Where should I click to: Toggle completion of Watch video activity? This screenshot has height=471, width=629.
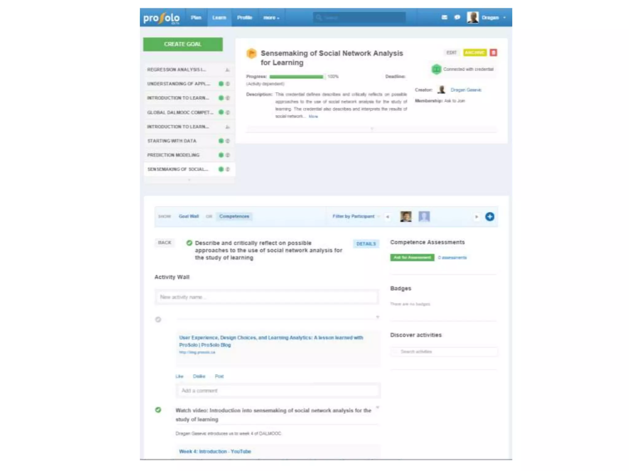(158, 410)
